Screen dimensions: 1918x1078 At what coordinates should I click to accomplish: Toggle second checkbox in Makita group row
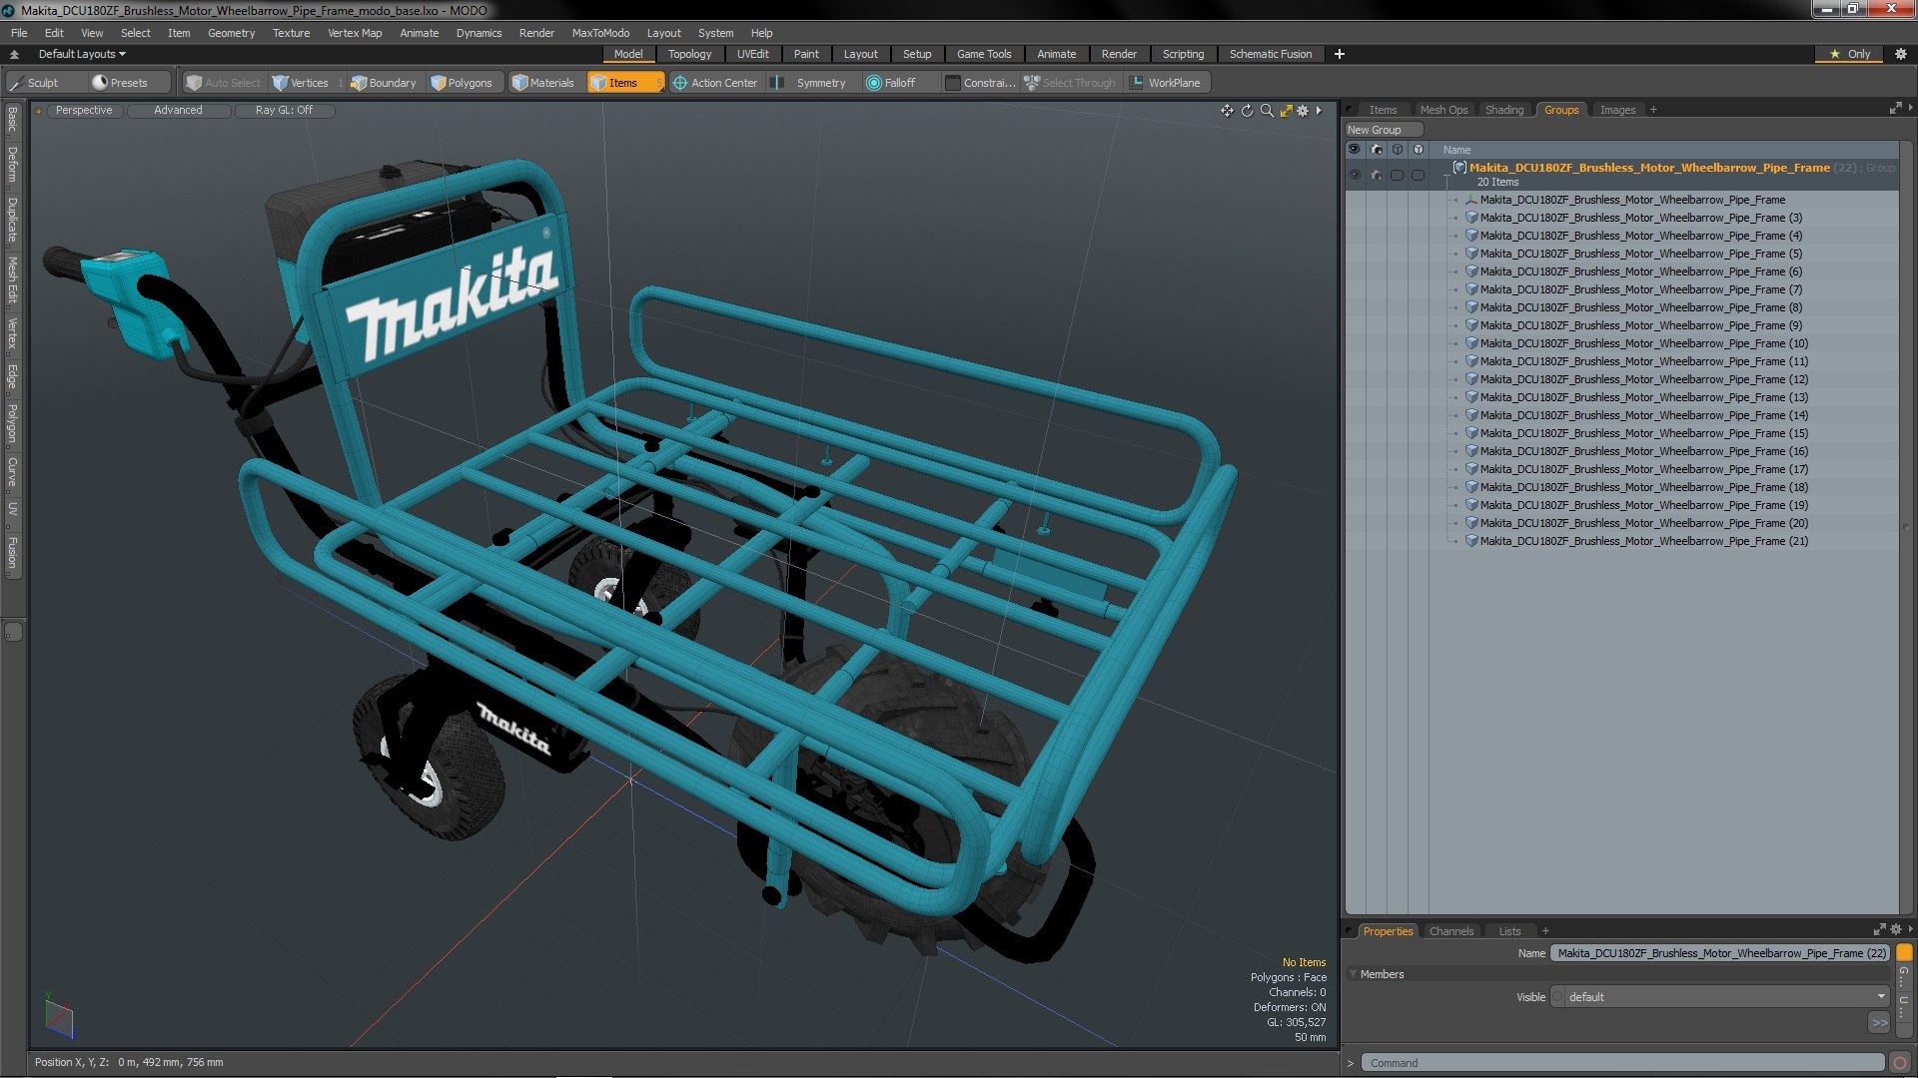(1419, 175)
